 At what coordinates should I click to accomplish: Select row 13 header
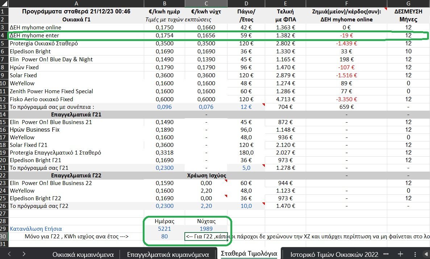coord(4,107)
